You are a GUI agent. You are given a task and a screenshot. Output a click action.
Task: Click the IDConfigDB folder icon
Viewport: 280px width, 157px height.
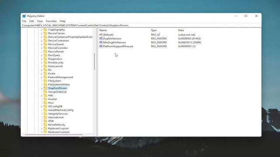[45, 106]
